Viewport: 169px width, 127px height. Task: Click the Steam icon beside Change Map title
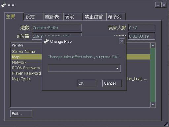(46, 41)
